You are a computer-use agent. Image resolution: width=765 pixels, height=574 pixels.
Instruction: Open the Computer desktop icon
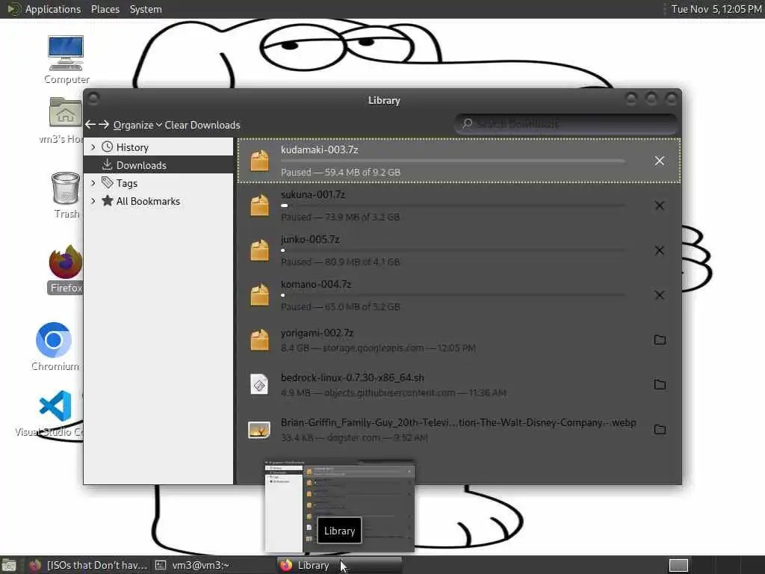pos(66,60)
